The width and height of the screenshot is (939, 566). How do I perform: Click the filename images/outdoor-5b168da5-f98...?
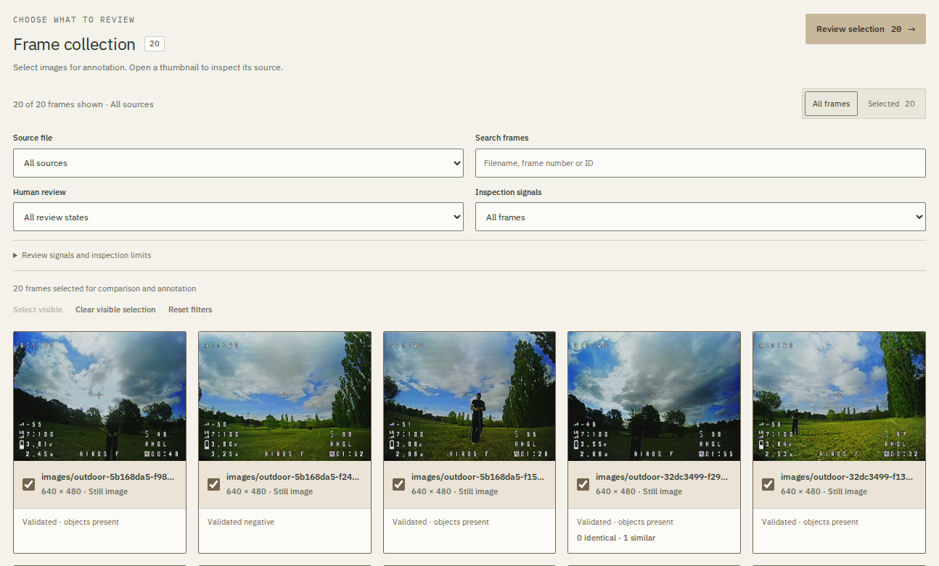[x=107, y=477]
